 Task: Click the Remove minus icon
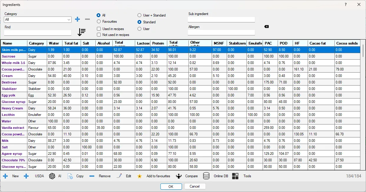click(x=92, y=176)
